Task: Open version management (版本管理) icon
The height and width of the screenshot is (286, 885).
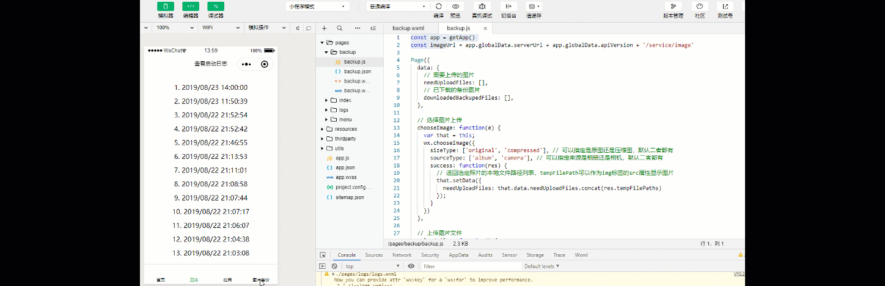Action: pyautogui.click(x=673, y=6)
